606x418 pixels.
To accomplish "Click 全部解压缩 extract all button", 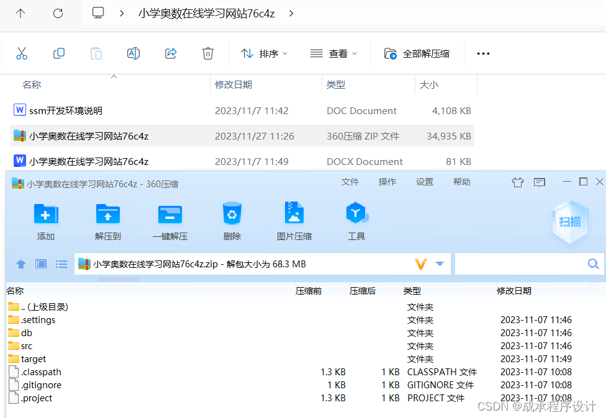I will coord(417,54).
